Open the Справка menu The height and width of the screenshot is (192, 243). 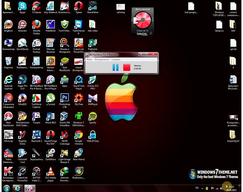coord(116,59)
